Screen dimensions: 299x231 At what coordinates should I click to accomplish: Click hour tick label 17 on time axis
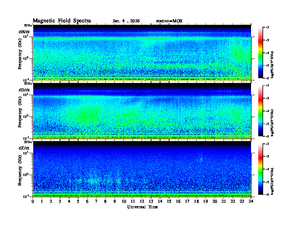188,201
